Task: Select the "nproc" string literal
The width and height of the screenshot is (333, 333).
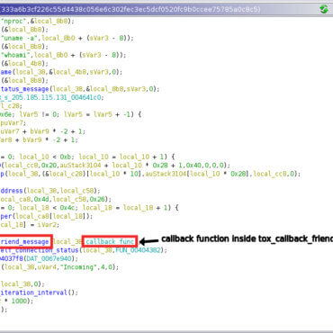Action: 14,21
